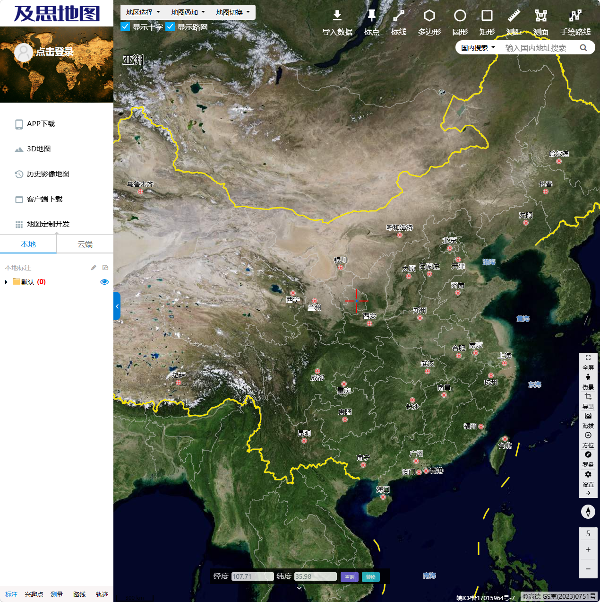This screenshot has width=600, height=602.
Task: Choose the distance measuring (测距) ruler tool
Action: [x=514, y=16]
